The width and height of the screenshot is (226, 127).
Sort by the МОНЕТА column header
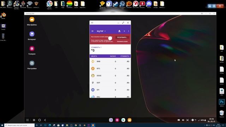94,56
